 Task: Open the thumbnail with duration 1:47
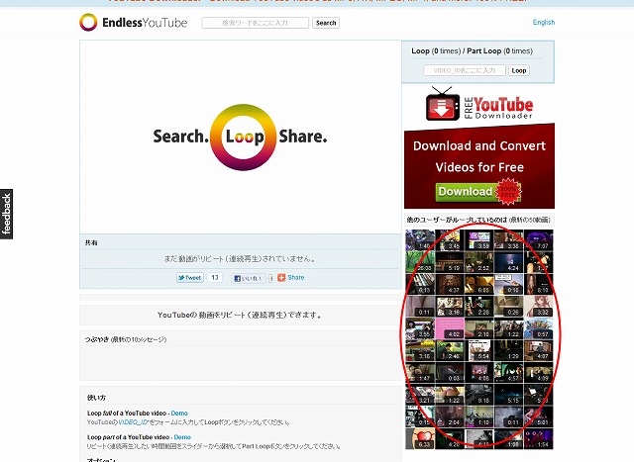click(420, 372)
